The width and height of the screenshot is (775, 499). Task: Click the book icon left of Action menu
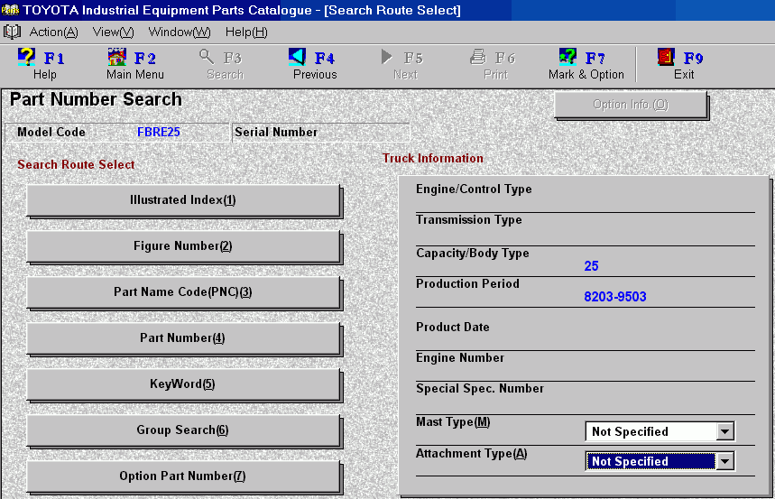[x=12, y=32]
